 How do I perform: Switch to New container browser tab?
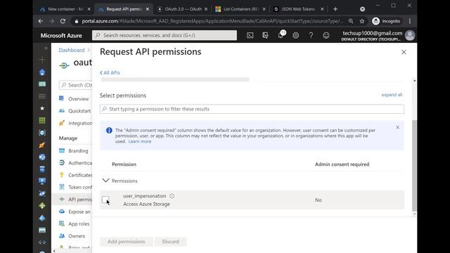pos(65,9)
